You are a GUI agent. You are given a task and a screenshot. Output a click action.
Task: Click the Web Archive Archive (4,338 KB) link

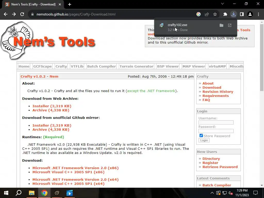point(51,110)
